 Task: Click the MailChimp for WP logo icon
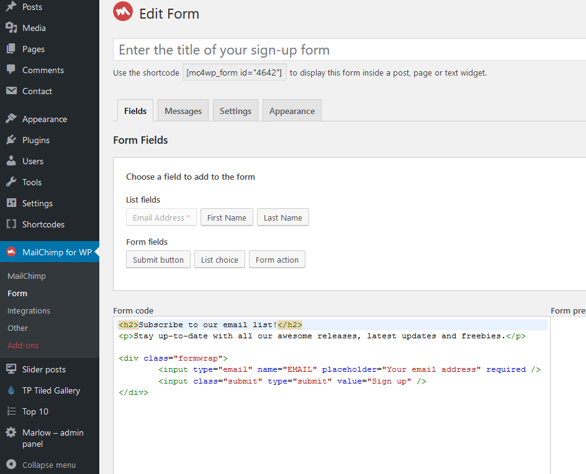(x=11, y=252)
